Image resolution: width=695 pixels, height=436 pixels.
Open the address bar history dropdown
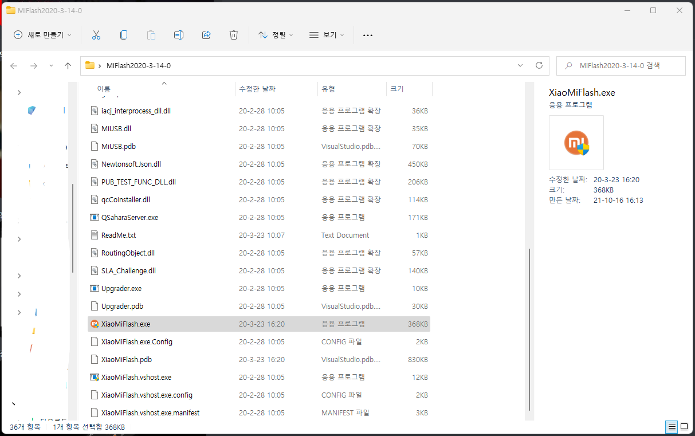pos(520,65)
